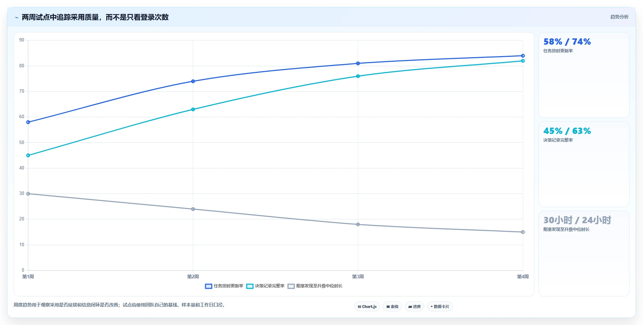Click the 数据卡片 chip
Image resolution: width=643 pixels, height=325 pixels.
tap(440, 307)
